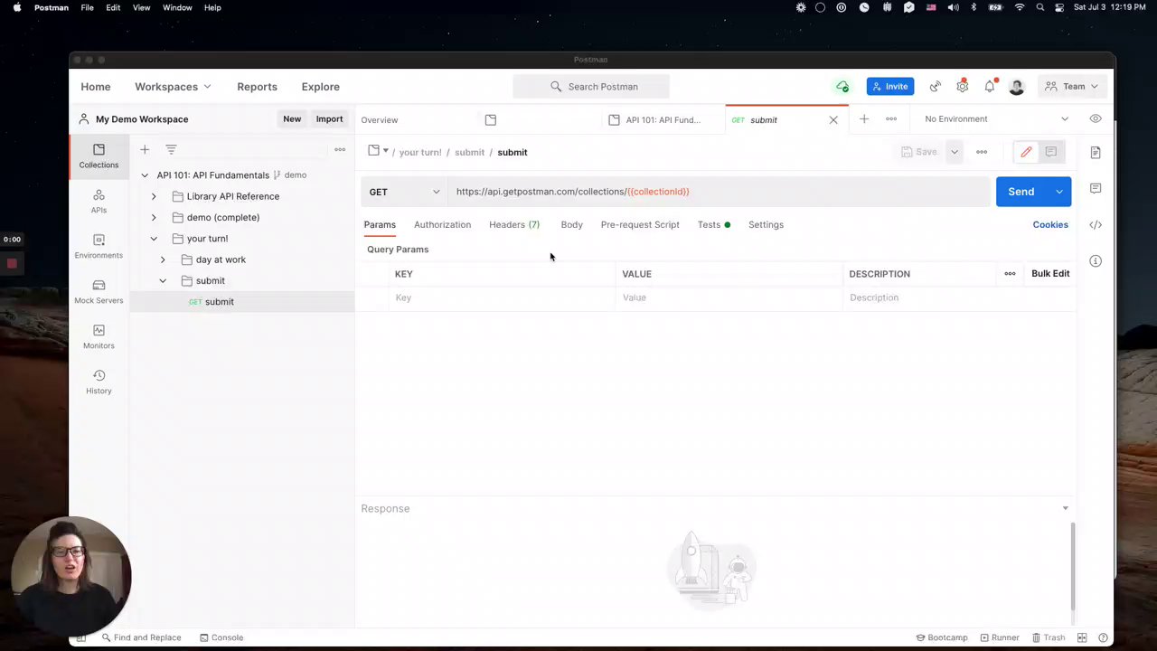Open a new request tab with plus
Viewport: 1157px width, 651px height.
pyautogui.click(x=864, y=119)
